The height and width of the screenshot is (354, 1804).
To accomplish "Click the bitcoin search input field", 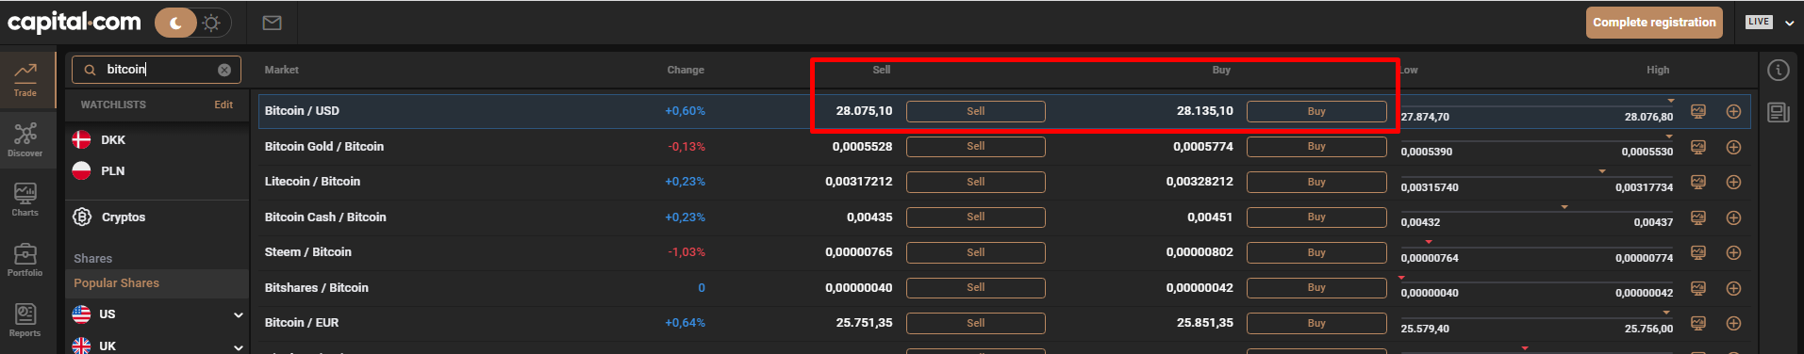I will point(156,70).
